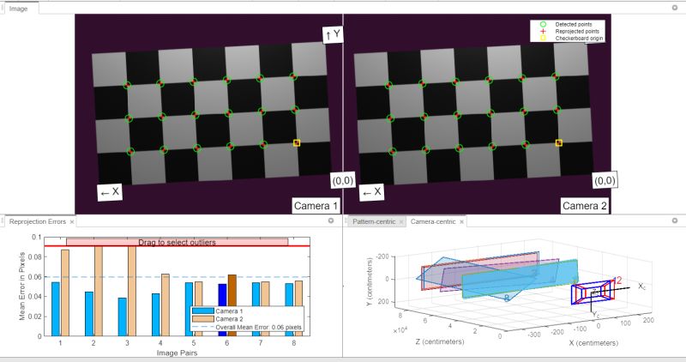Viewport: 686px width, 362px height.
Task: Click the 'Camera 2' image label
Action: click(585, 206)
